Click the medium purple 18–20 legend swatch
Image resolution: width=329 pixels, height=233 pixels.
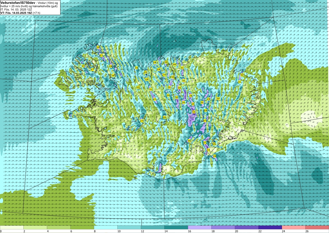coord(223,228)
